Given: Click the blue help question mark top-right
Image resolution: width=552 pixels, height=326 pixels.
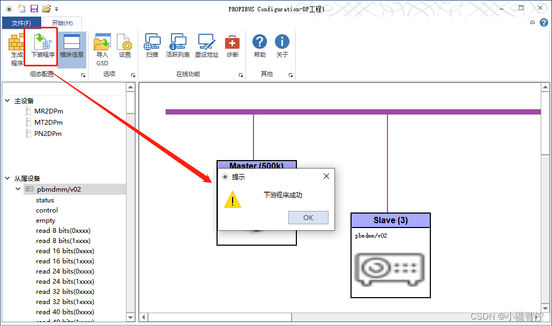Looking at the screenshot, I should click(543, 22).
